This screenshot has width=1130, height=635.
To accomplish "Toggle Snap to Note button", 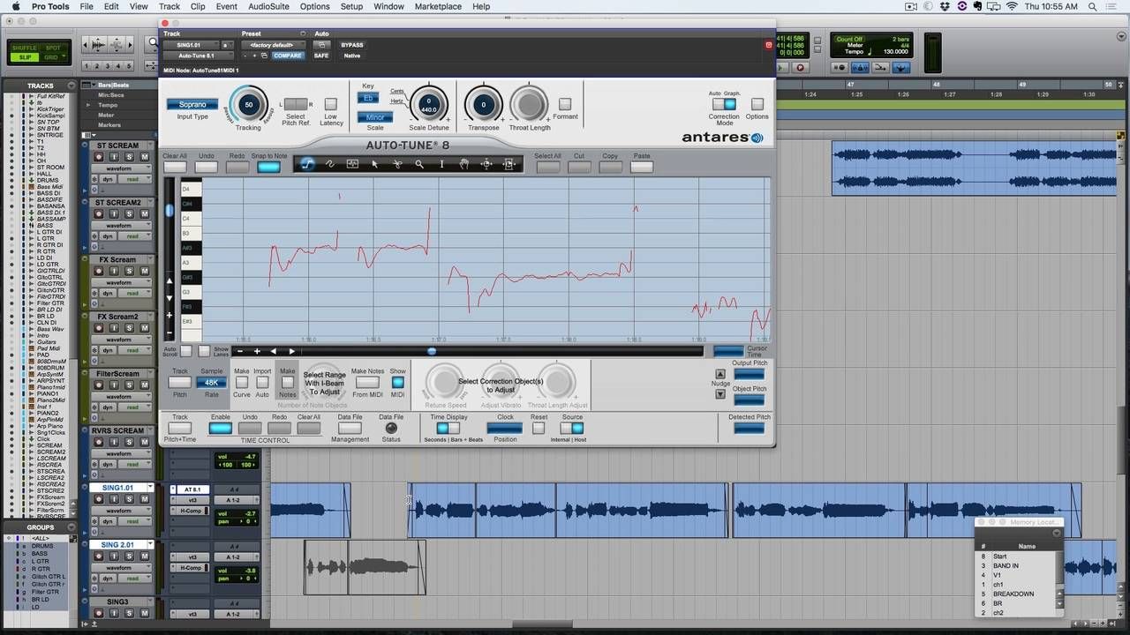I will click(268, 167).
